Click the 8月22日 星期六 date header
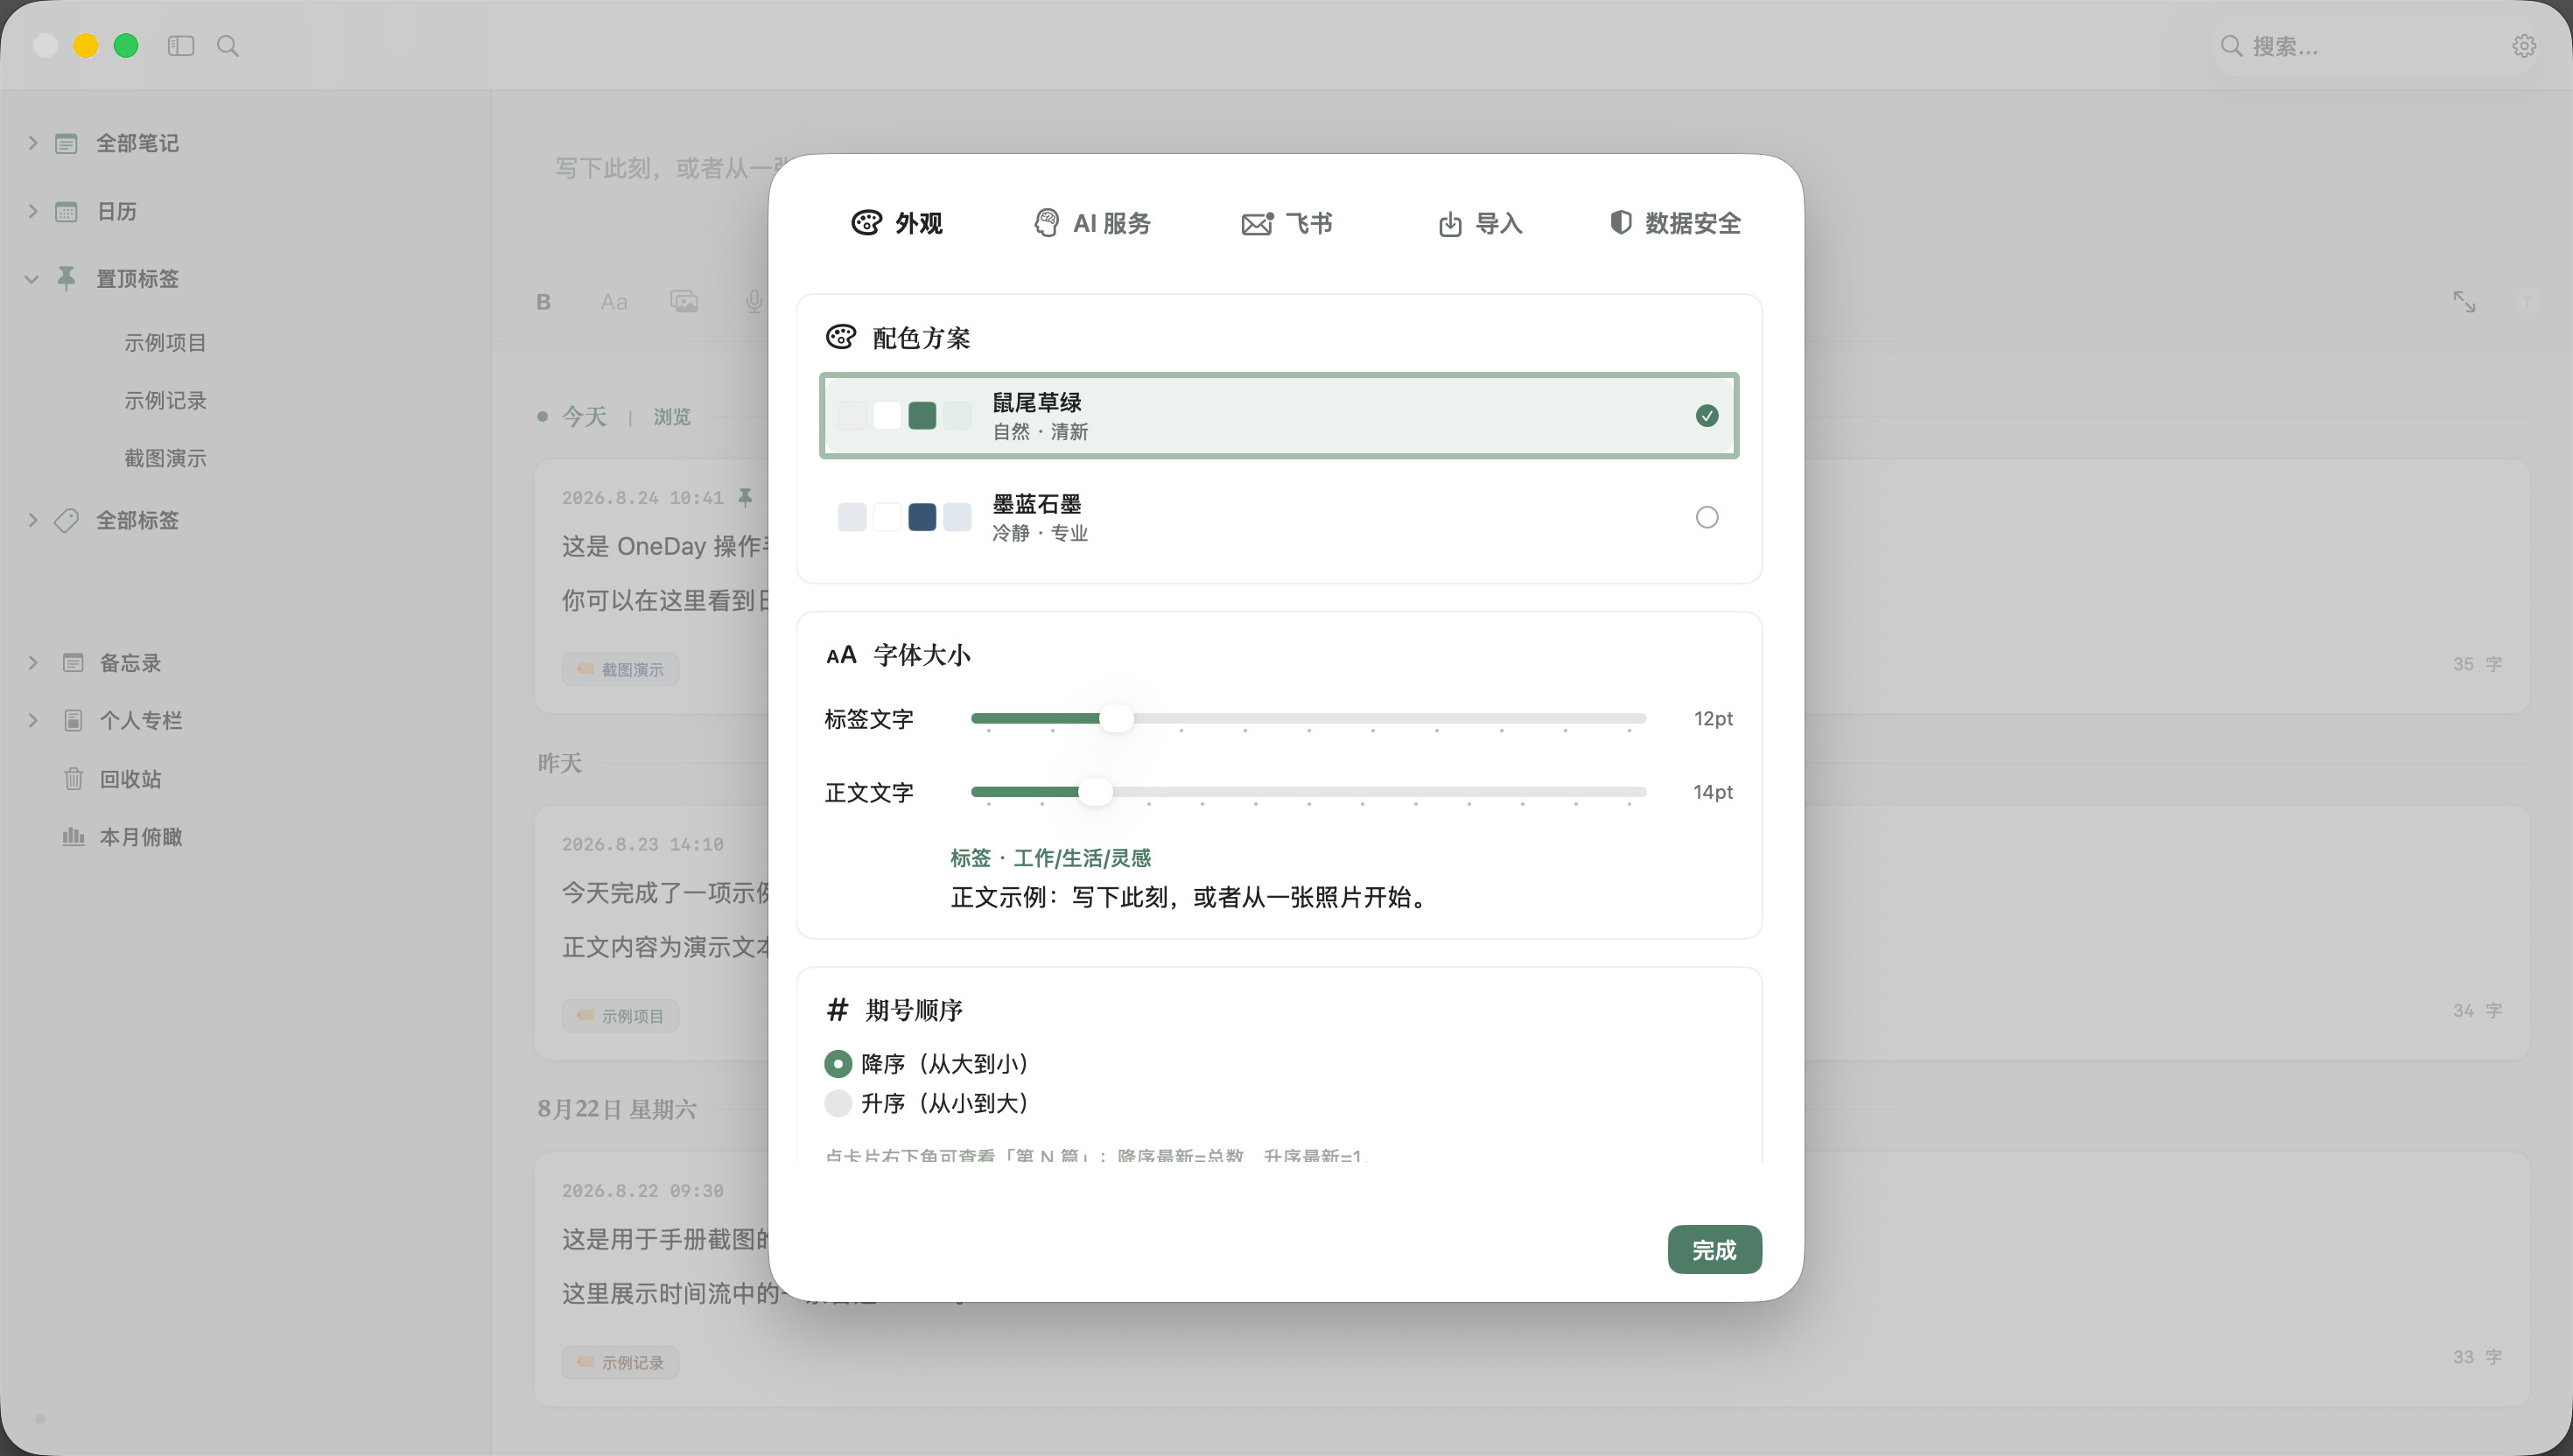Viewport: 2573px width, 1456px height. tap(617, 1109)
